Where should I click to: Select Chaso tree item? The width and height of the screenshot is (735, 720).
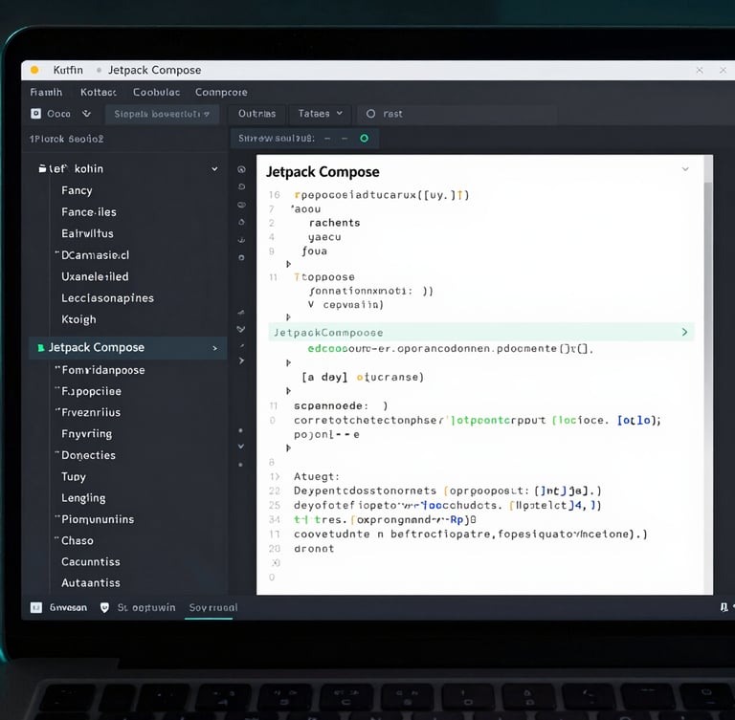[x=78, y=540]
